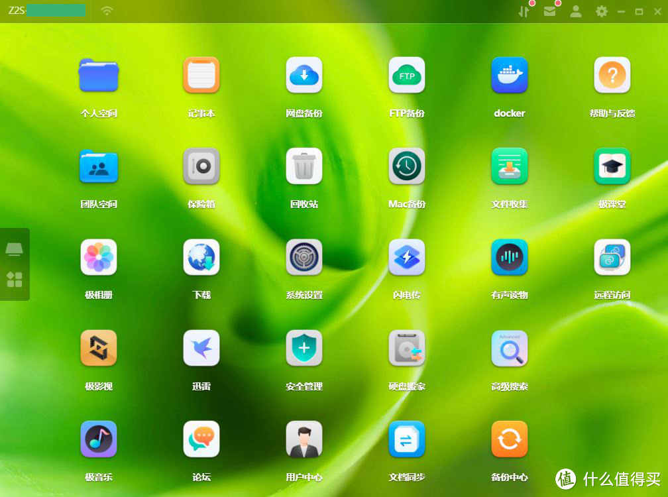This screenshot has width=668, height=497.
Task: Launch the 记事本 notepad app
Action: click(x=201, y=75)
